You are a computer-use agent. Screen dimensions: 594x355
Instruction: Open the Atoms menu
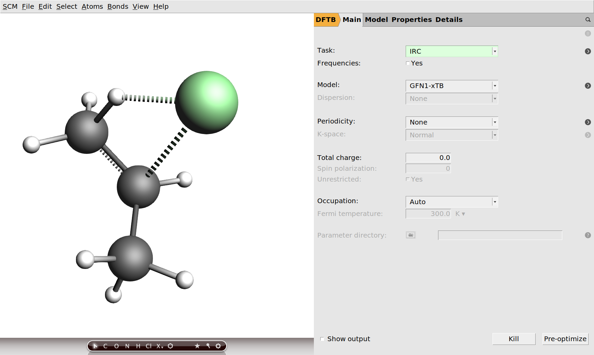[x=92, y=6]
